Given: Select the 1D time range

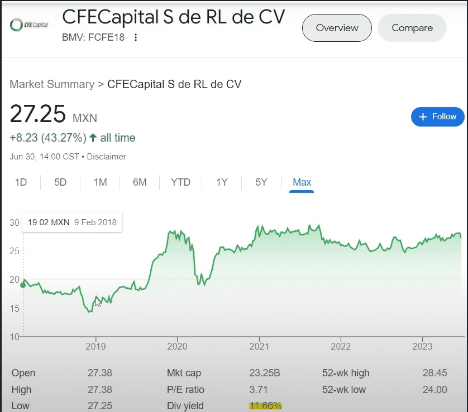Looking at the screenshot, I should click(21, 182).
